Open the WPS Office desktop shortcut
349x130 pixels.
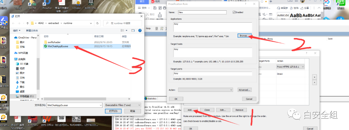pyautogui.click(x=47, y=120)
